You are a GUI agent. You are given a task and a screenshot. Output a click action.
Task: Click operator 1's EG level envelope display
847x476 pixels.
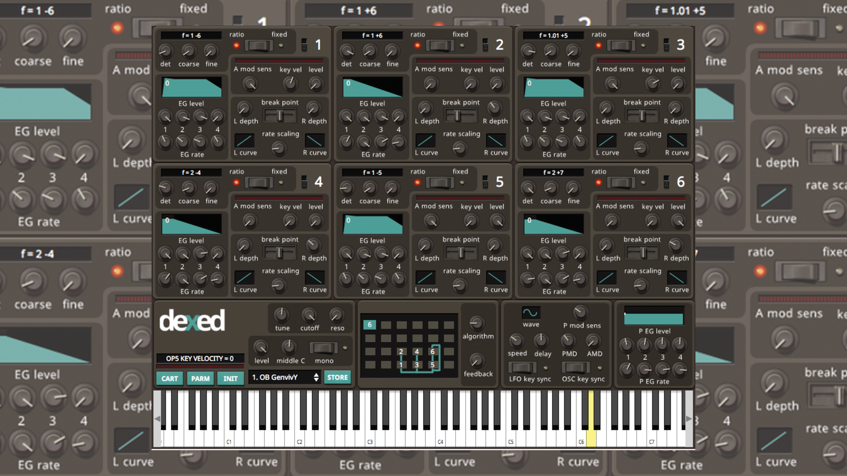[x=192, y=87]
